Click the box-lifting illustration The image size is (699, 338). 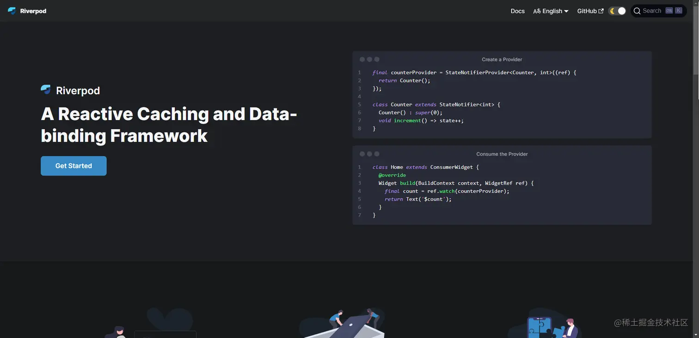(x=342, y=324)
